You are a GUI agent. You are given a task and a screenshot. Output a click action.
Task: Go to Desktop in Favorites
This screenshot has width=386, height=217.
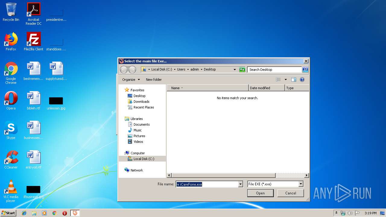[139, 96]
